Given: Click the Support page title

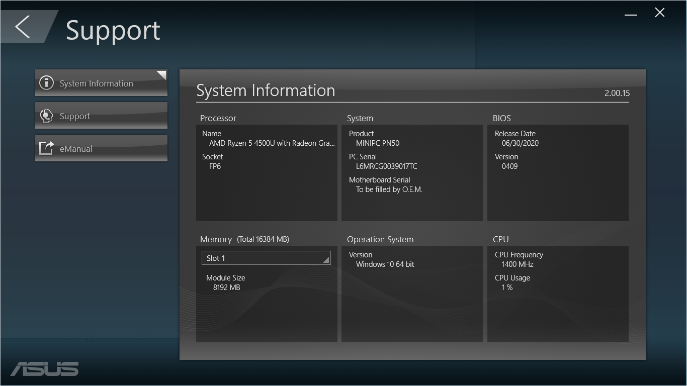Looking at the screenshot, I should click(x=113, y=31).
